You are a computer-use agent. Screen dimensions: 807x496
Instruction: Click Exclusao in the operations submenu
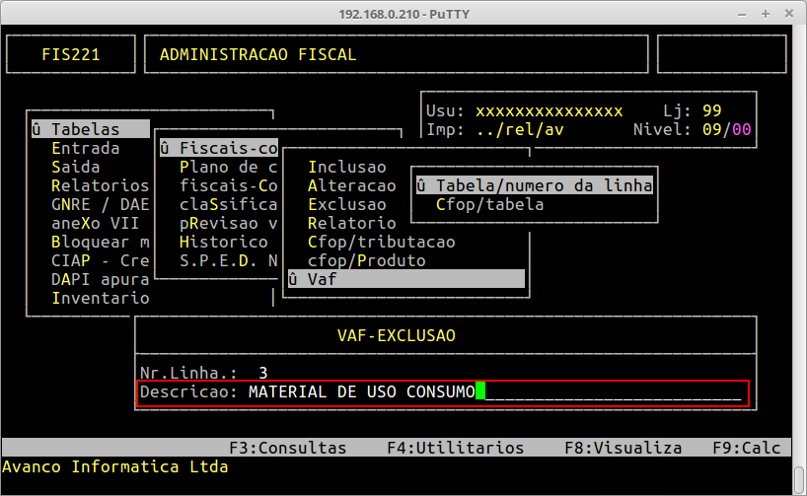[x=347, y=204]
